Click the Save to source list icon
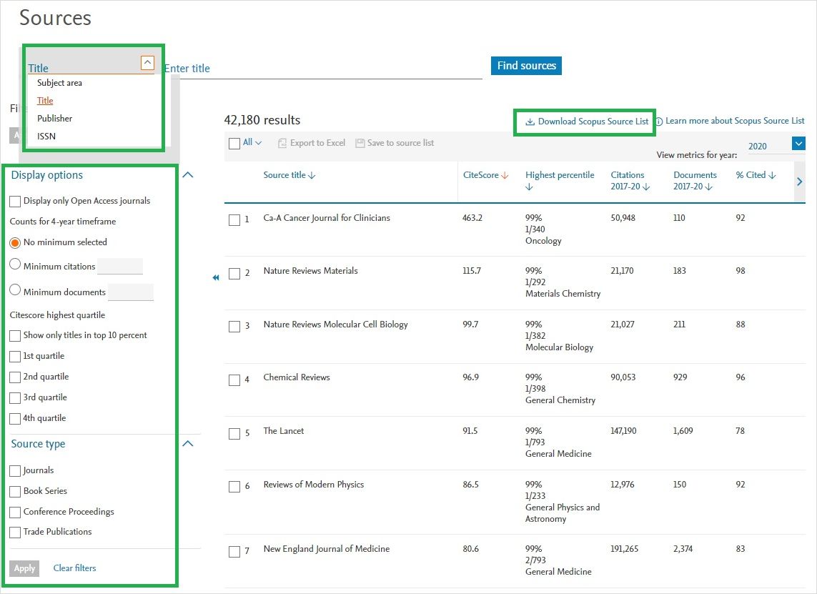Viewport: 817px width, 594px height. (360, 143)
